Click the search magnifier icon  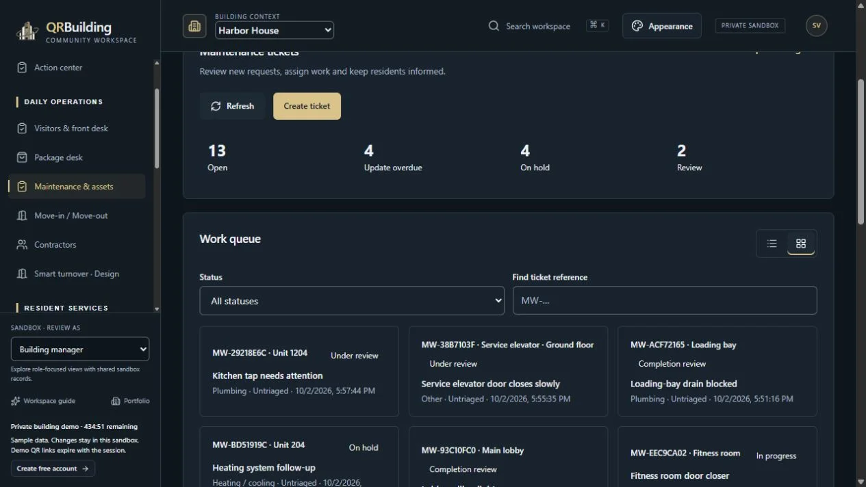click(494, 26)
